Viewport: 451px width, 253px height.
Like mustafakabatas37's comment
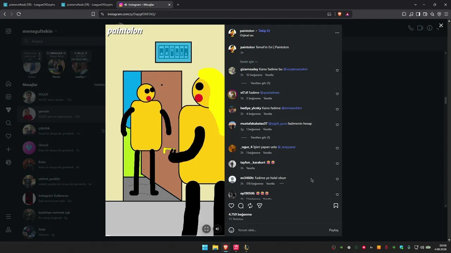(337, 125)
